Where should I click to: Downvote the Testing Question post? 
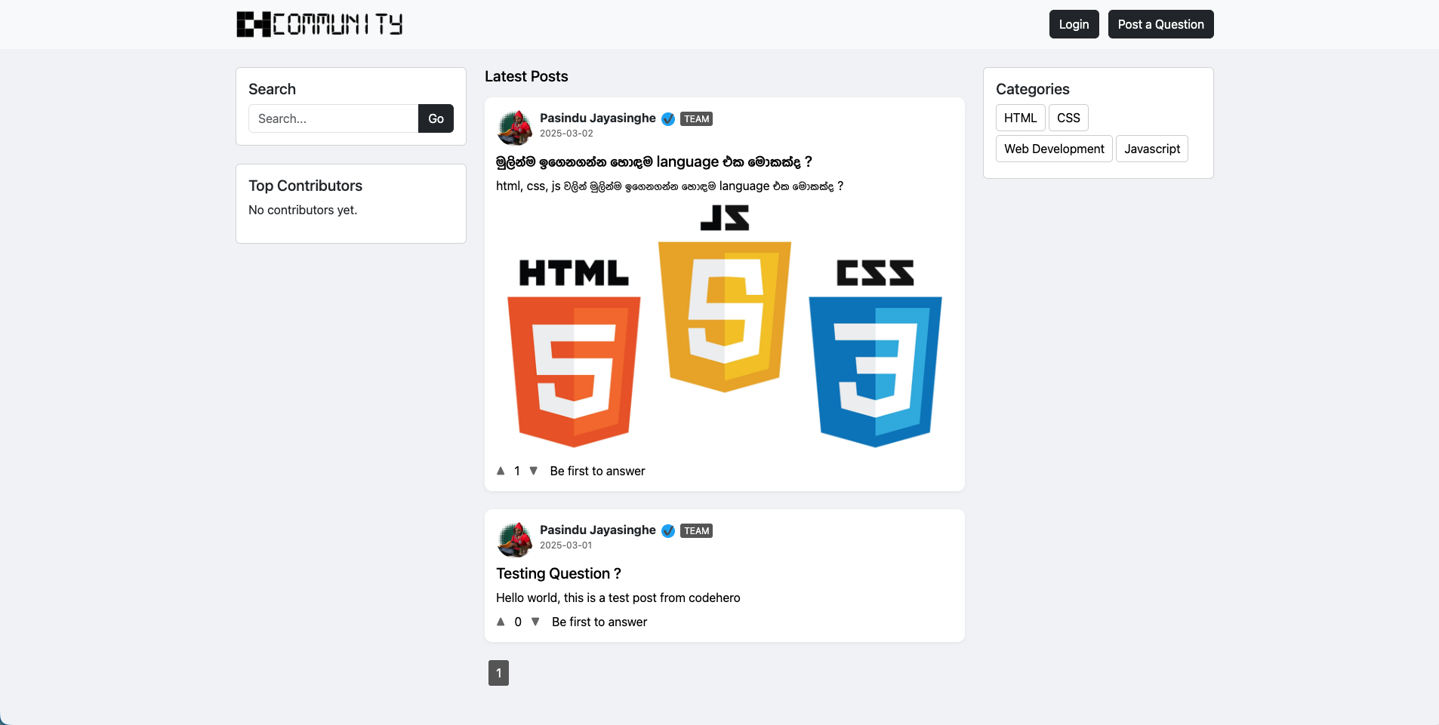(x=535, y=622)
